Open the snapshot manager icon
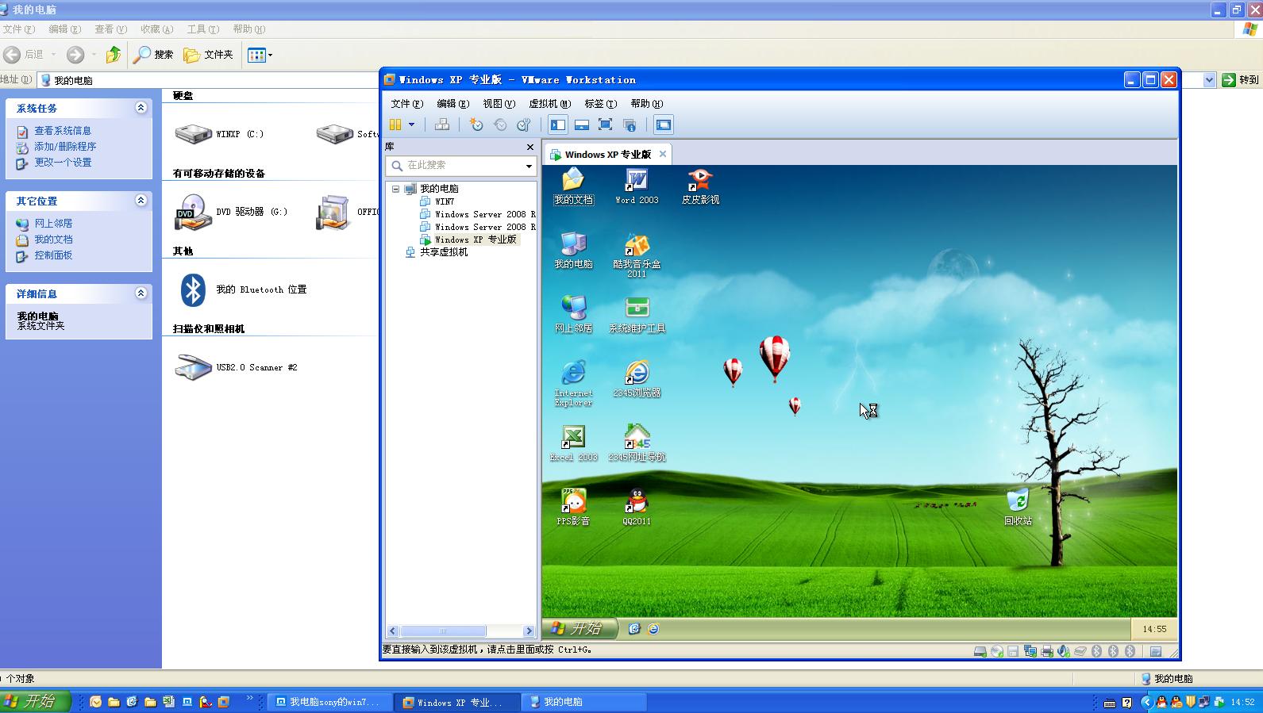The image size is (1263, 713). (x=524, y=125)
